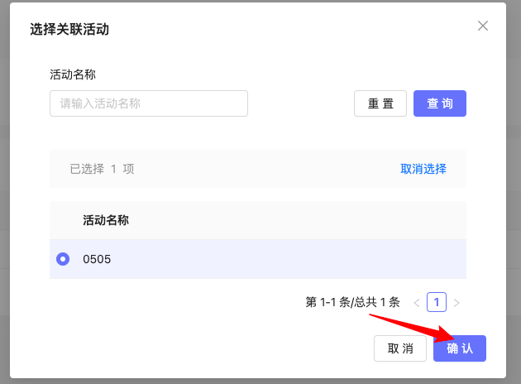This screenshot has height=384, width=521.
Task: Click the 已选择 1 项 status text
Action: [x=102, y=169]
